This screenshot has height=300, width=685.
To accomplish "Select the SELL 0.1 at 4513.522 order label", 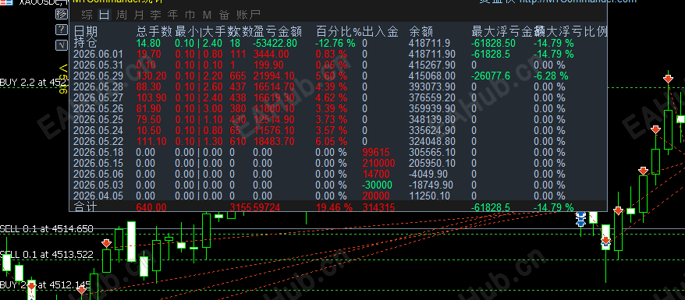I will pyautogui.click(x=47, y=254).
